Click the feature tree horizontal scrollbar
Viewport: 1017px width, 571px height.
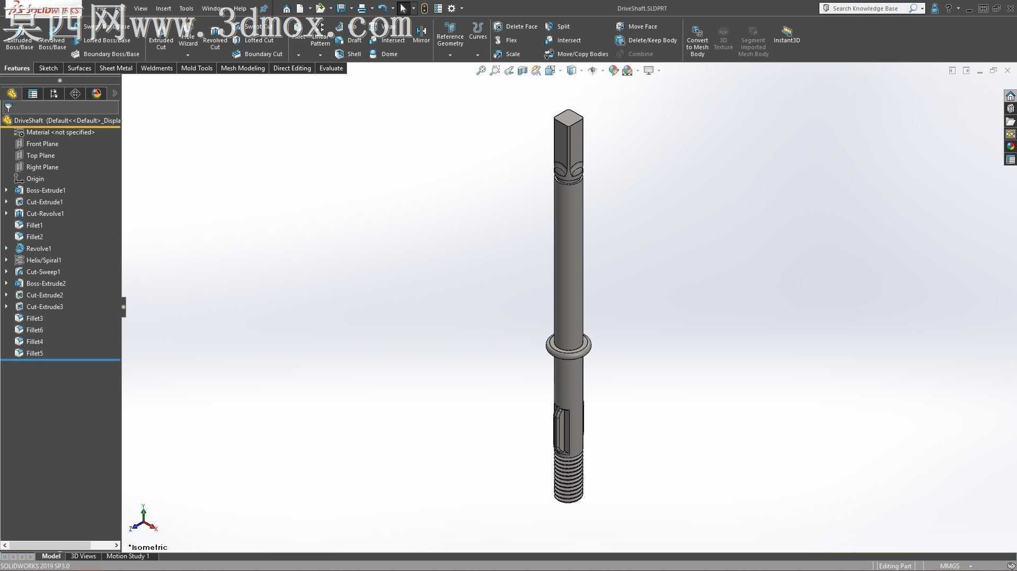[x=60, y=545]
